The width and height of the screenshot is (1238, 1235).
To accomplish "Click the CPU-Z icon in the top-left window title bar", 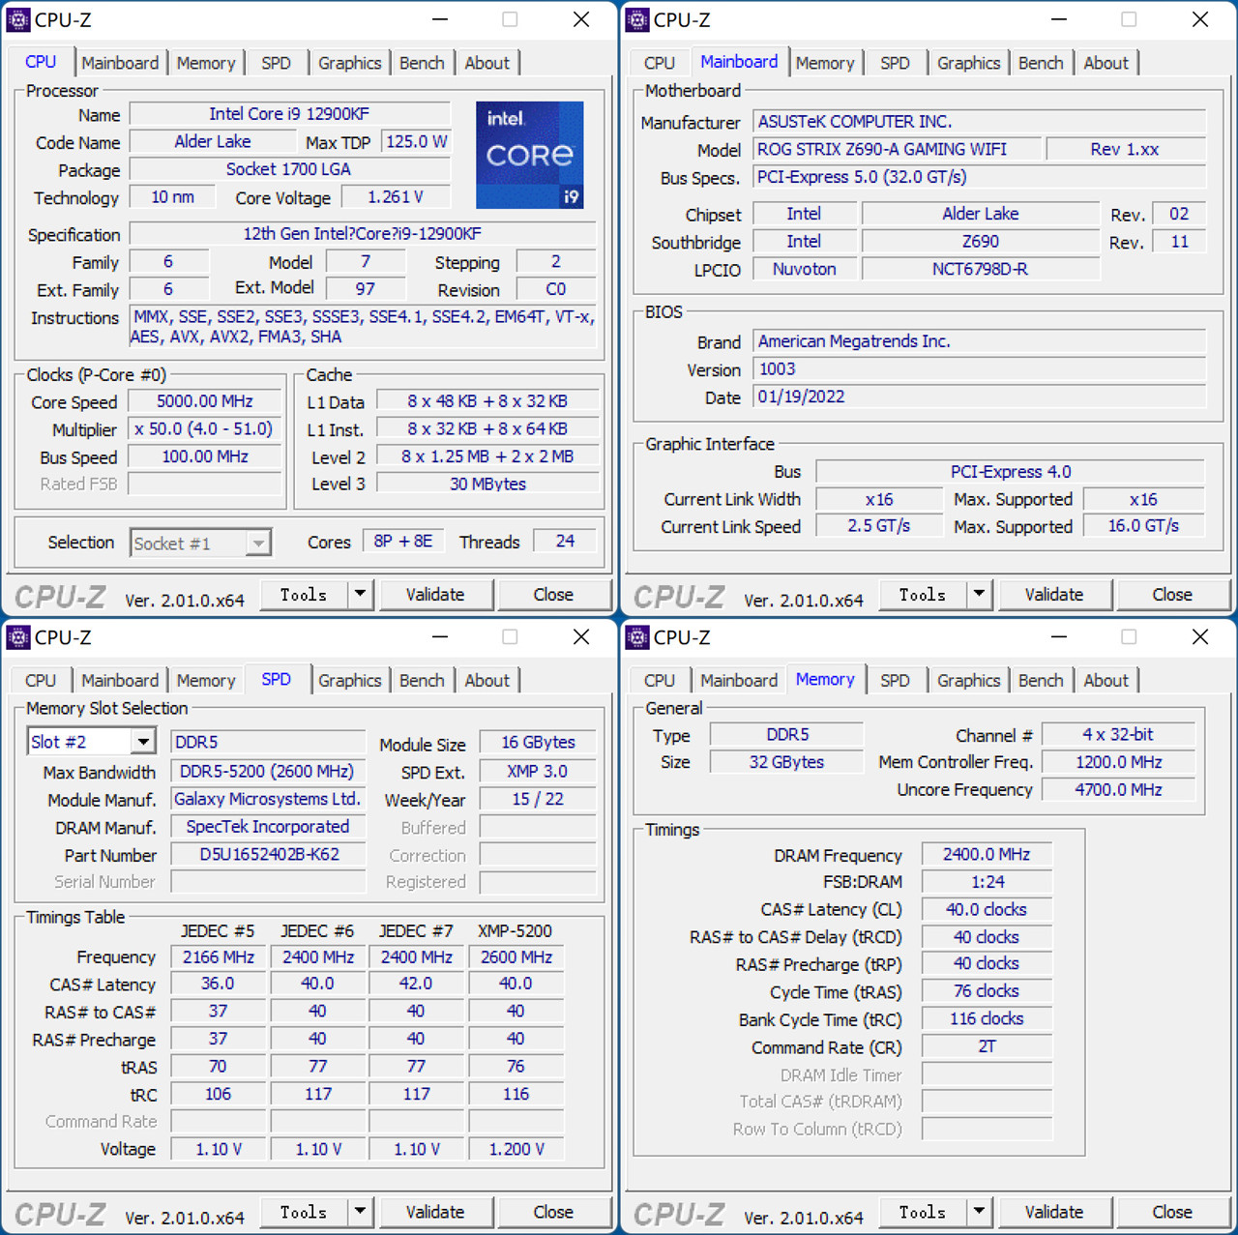I will 19,19.
